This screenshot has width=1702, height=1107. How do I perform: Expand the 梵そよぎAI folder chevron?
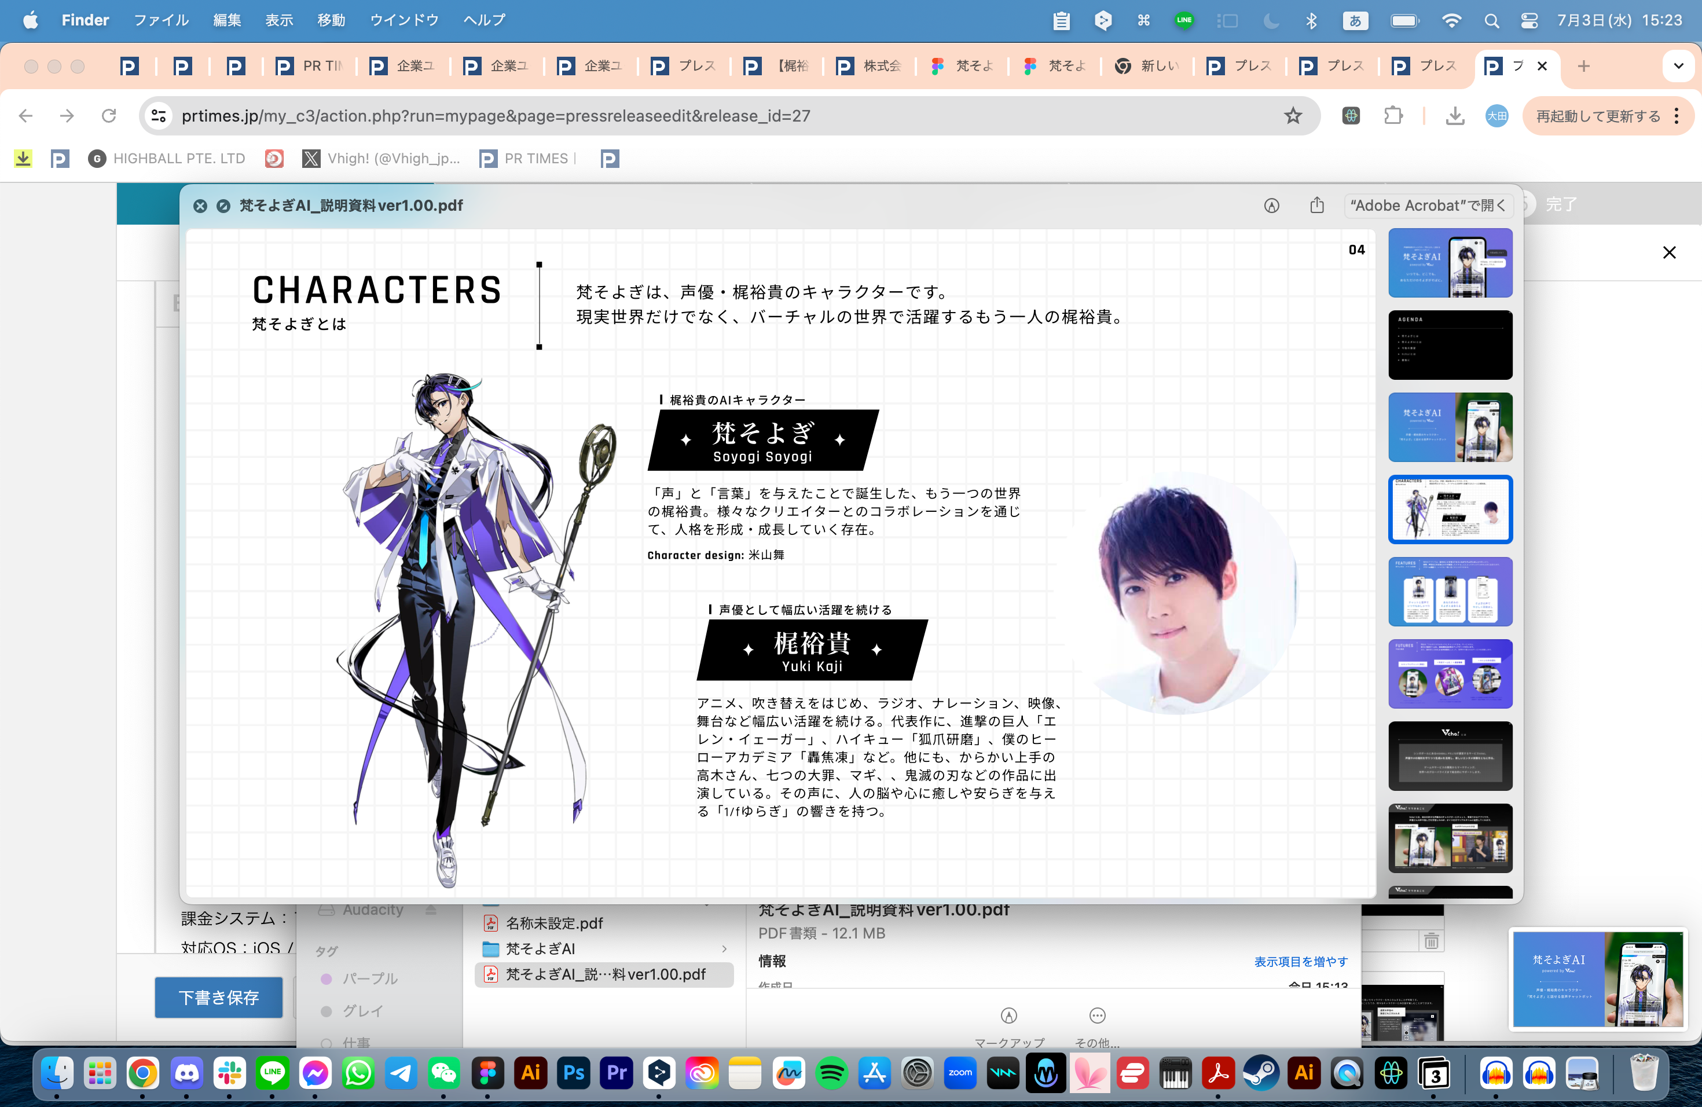(x=724, y=949)
